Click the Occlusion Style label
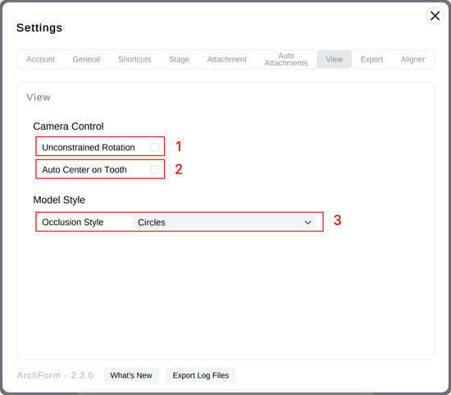Image resolution: width=451 pixels, height=395 pixels. 72,222
